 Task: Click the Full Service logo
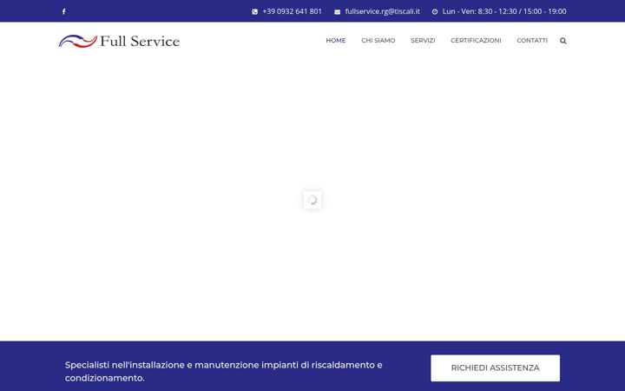tap(119, 41)
